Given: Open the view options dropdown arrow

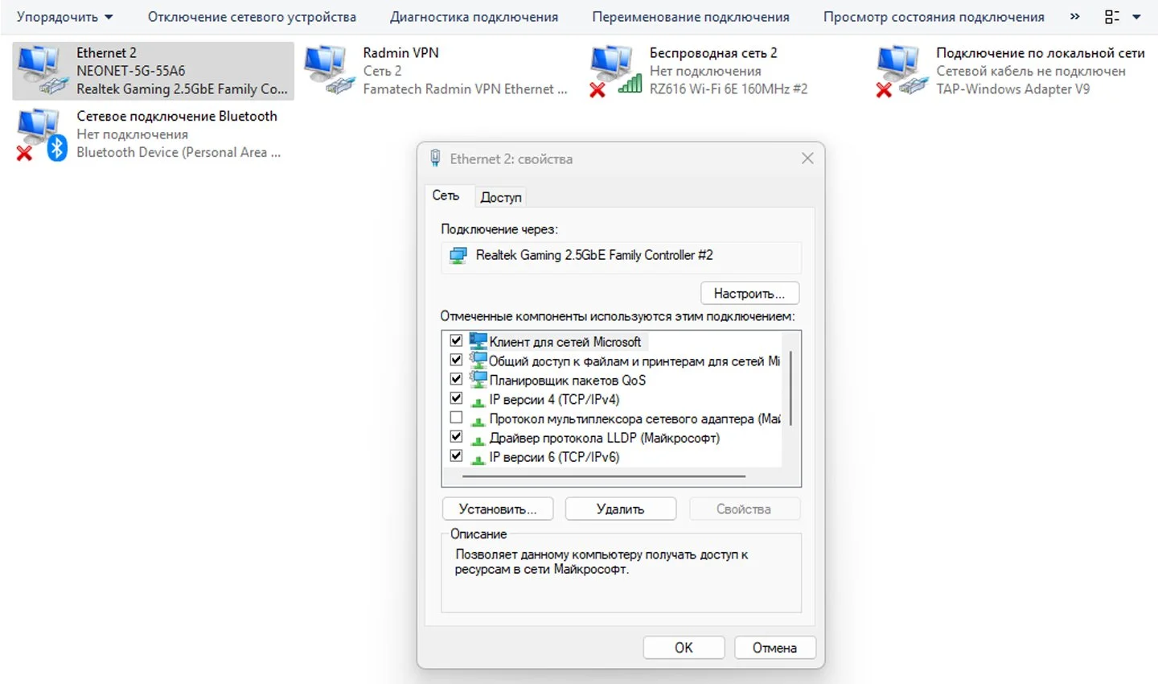Looking at the screenshot, I should [1136, 17].
